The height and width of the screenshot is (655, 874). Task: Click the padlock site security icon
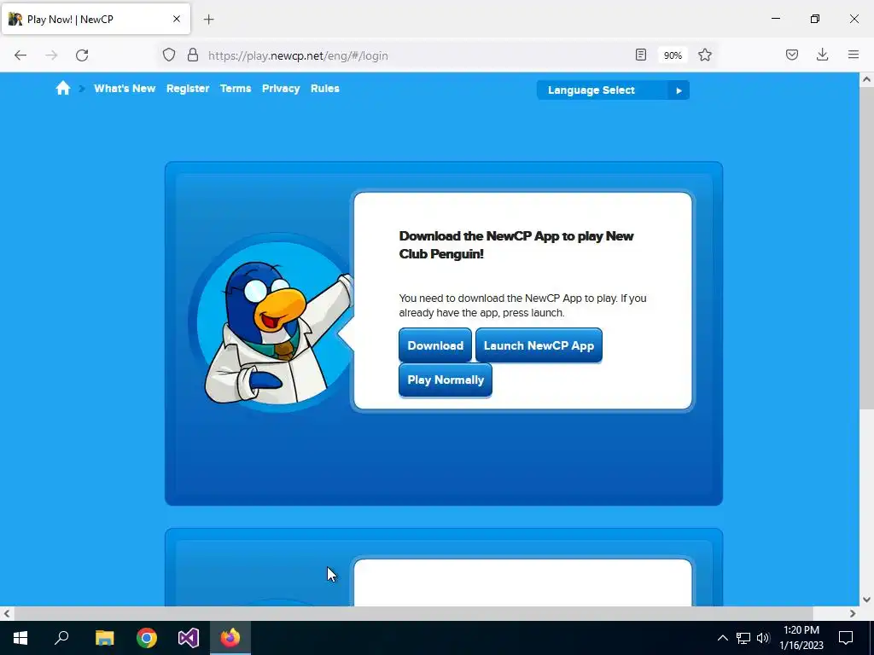[x=193, y=55]
